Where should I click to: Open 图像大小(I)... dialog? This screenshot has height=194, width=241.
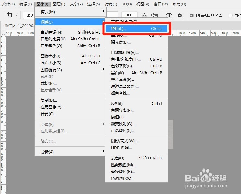(71, 56)
